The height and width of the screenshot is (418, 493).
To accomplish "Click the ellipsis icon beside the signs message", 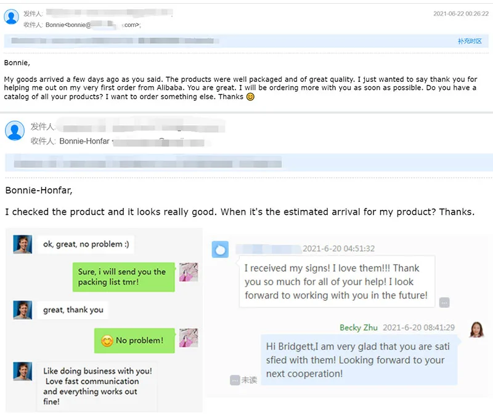I will pos(444,302).
